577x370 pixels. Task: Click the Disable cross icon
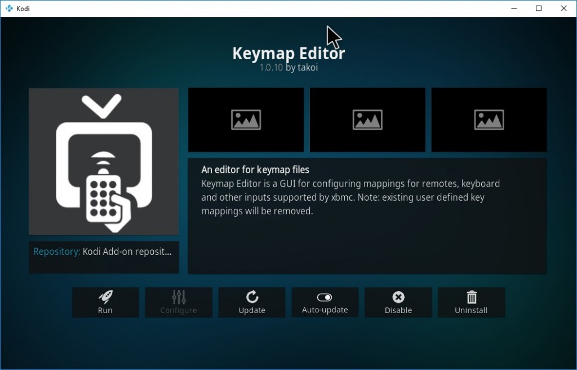[398, 296]
